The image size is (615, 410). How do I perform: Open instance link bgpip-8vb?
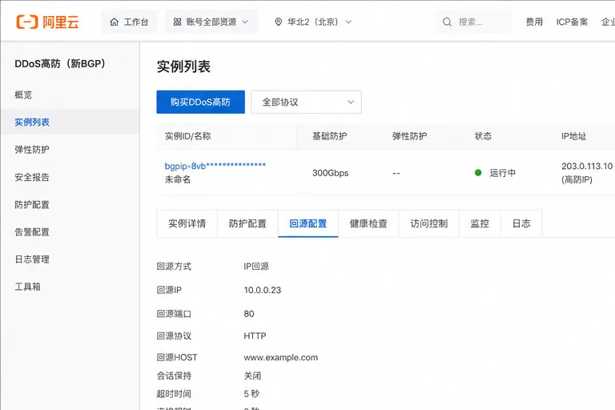coord(215,166)
